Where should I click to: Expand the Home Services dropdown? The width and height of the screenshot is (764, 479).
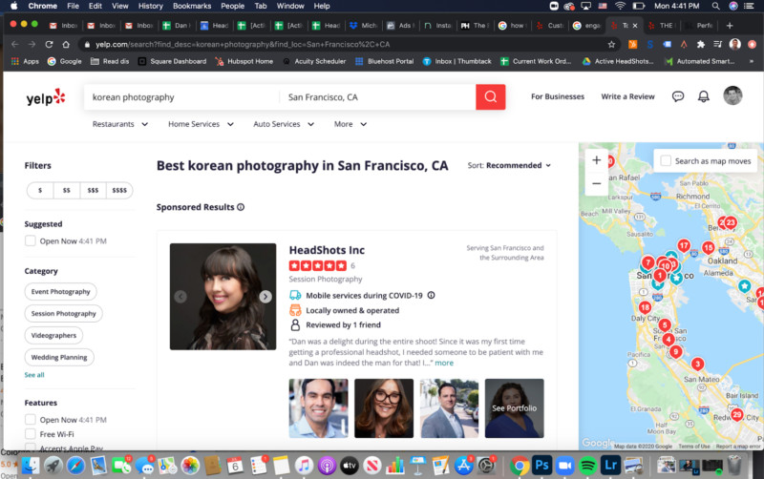[199, 124]
